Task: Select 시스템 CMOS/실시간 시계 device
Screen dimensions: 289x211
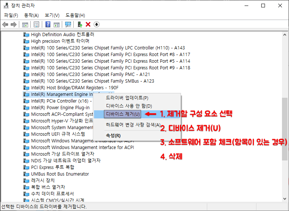Action: tap(58, 200)
